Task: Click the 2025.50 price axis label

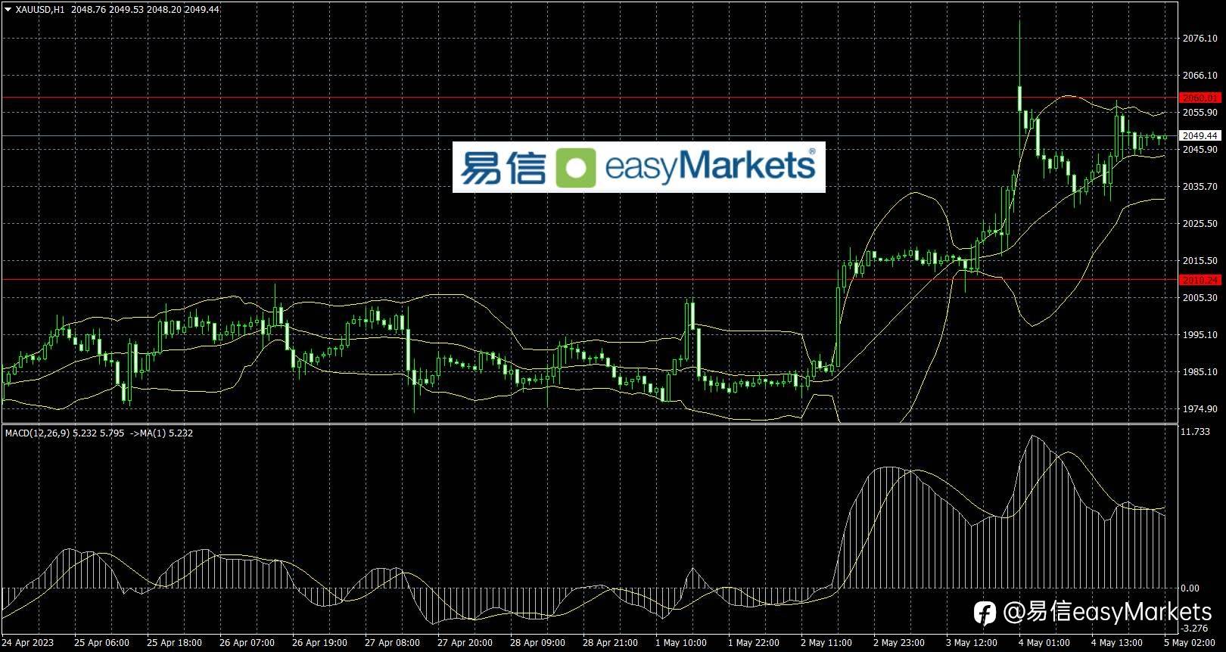Action: (x=1200, y=224)
